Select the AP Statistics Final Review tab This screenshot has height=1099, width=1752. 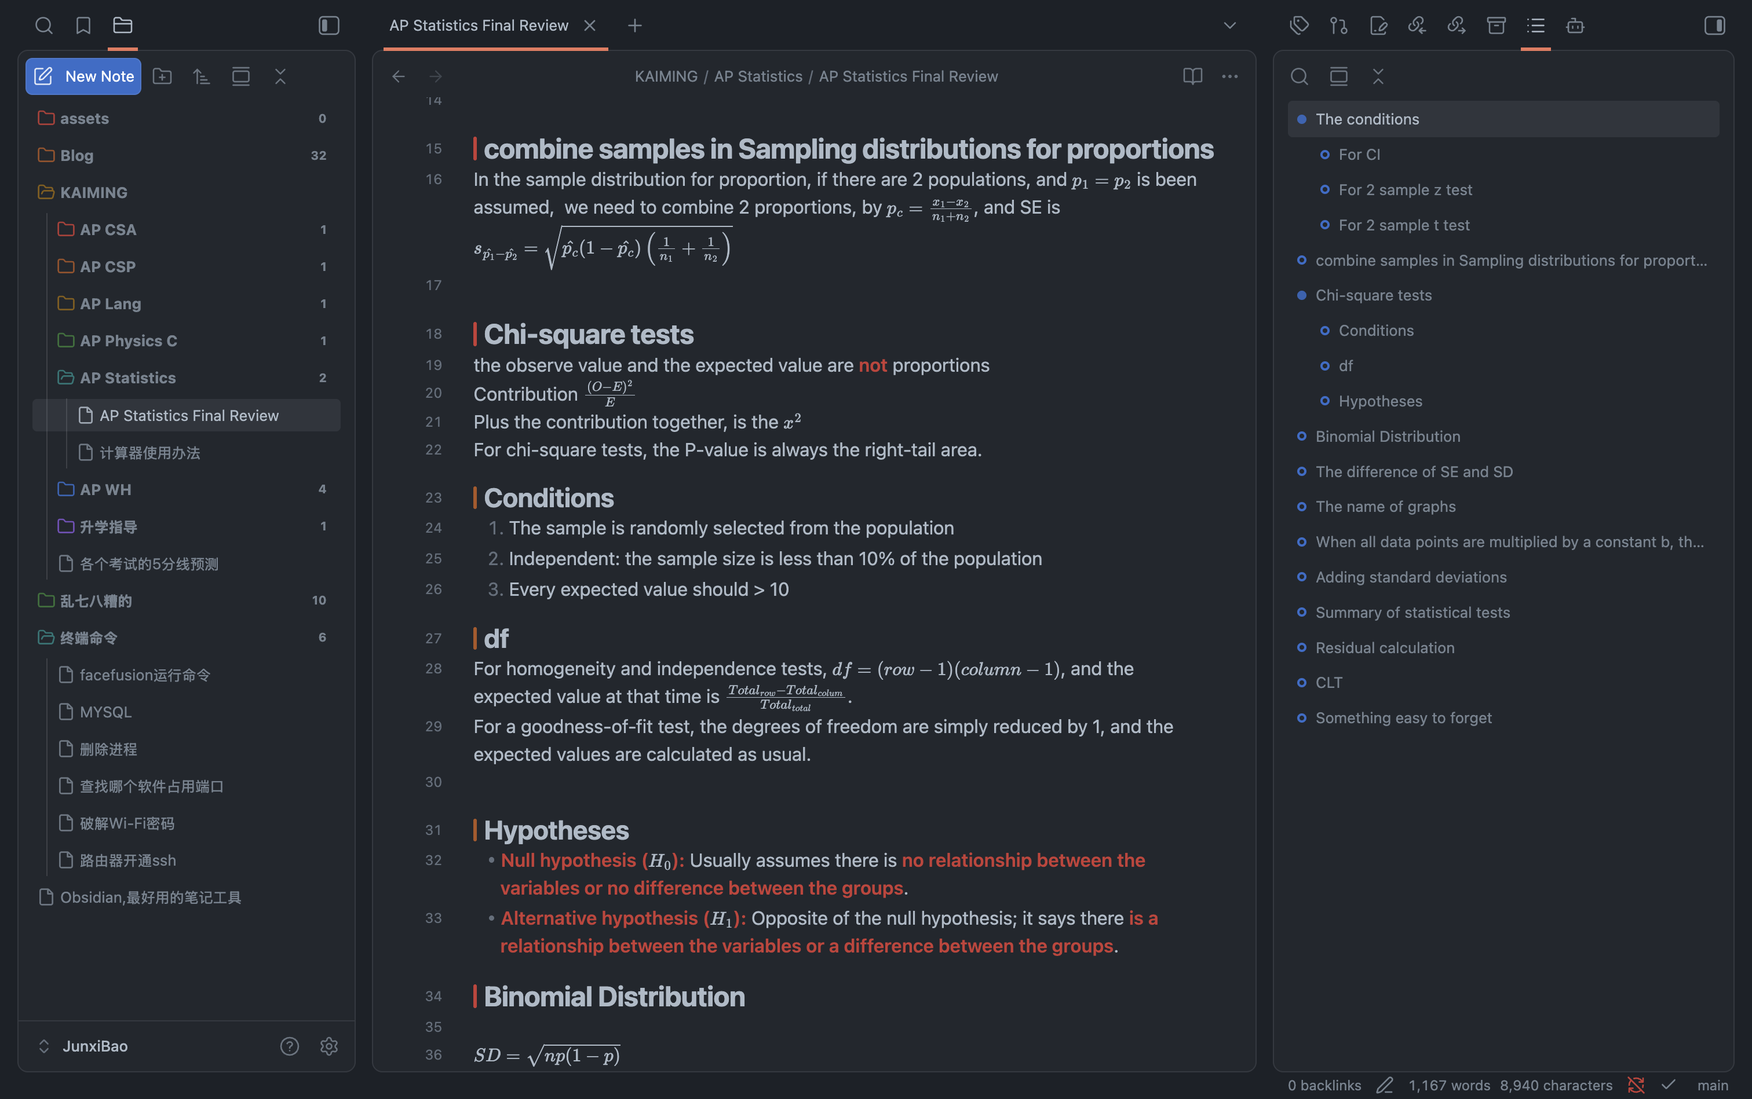[x=479, y=26]
